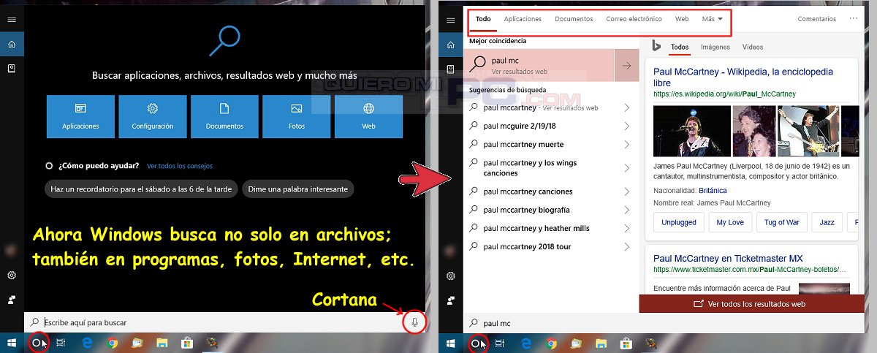Open 'Paul McCartney en Ticketmaster MX' result
877x353 pixels.
pos(728,259)
